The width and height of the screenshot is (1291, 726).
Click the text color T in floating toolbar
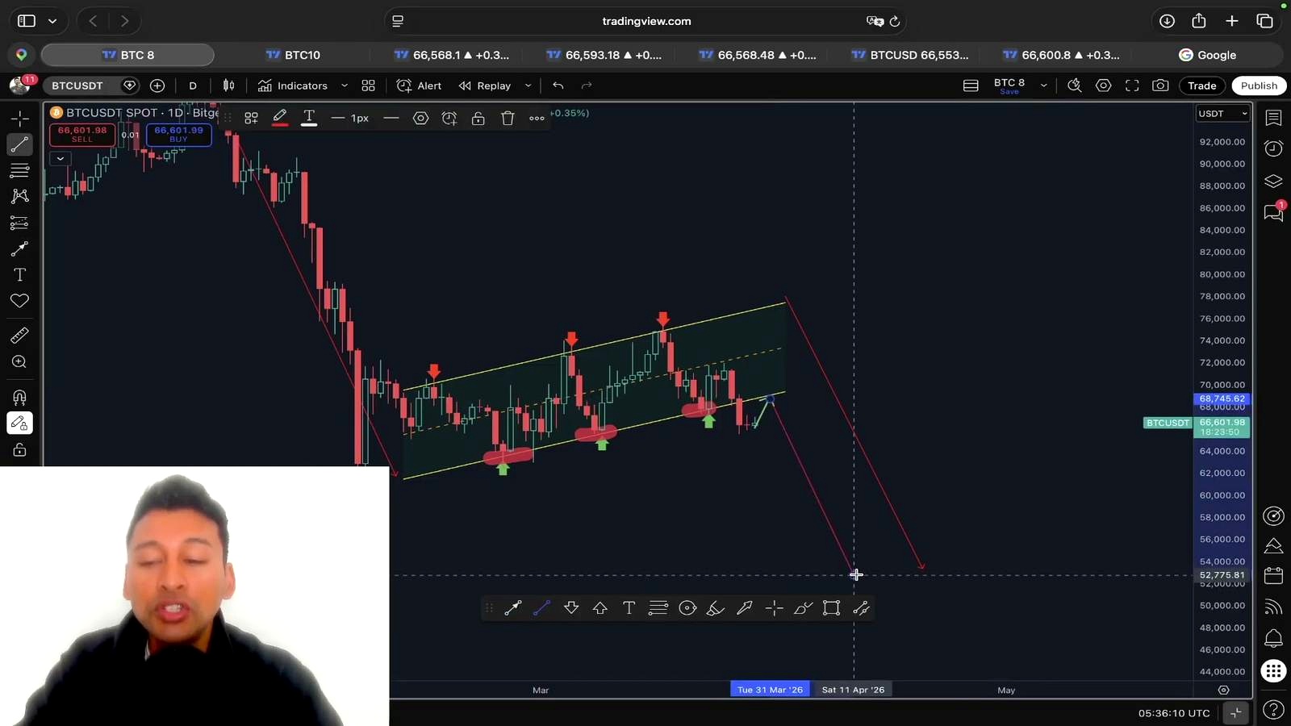pos(309,118)
